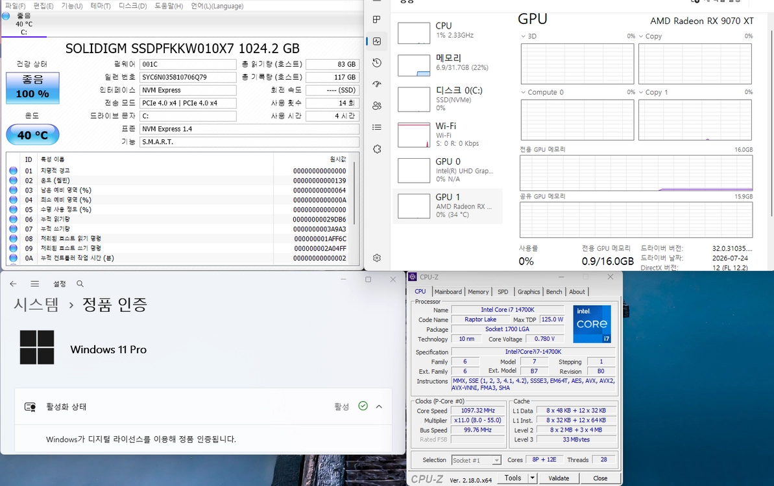Click the transfer mode field PCIe 4.0 x4

tap(188, 103)
